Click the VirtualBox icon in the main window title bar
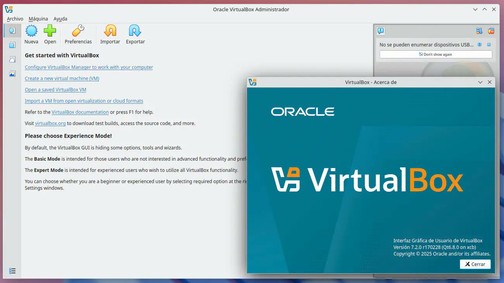504x283 pixels. coord(8,9)
